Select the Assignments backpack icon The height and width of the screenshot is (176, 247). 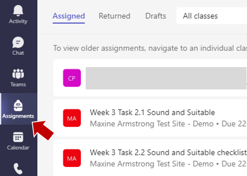(x=18, y=106)
